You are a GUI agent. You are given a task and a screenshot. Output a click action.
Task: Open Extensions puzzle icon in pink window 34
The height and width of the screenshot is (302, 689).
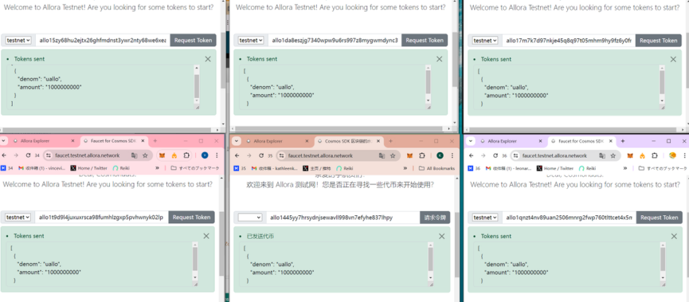186,155
